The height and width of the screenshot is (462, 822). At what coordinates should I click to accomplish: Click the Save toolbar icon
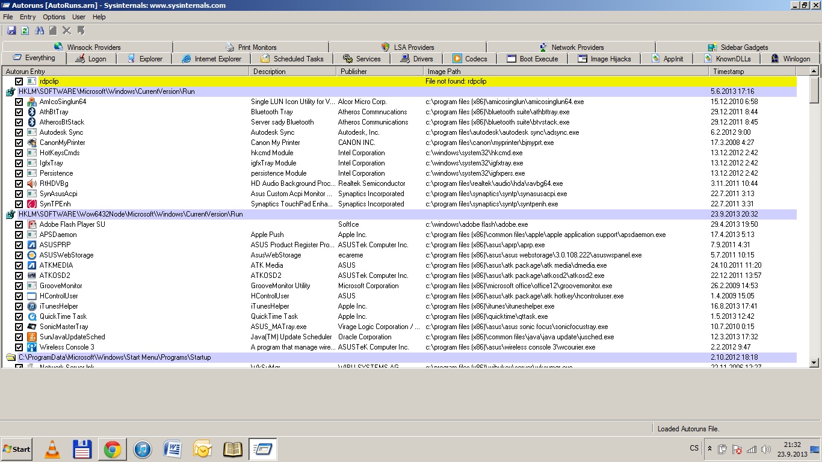pyautogui.click(x=11, y=31)
